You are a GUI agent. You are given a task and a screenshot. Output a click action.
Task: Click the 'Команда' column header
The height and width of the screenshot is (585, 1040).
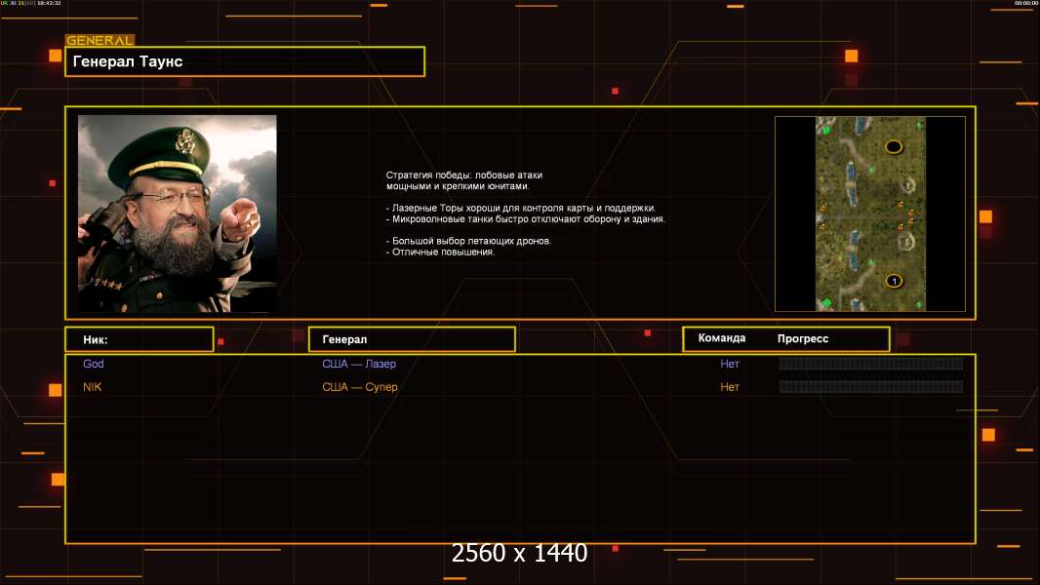pyautogui.click(x=722, y=338)
